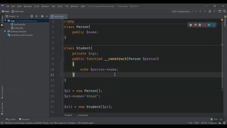Click the window layout icon near search
Screen dimensions: 227x128
click(x=220, y=11)
